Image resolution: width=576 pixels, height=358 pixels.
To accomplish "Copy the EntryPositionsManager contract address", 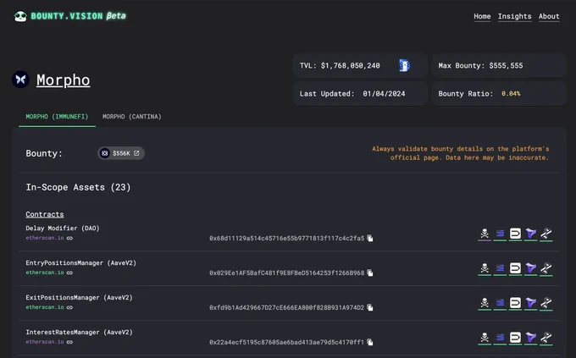I will 370,273.
